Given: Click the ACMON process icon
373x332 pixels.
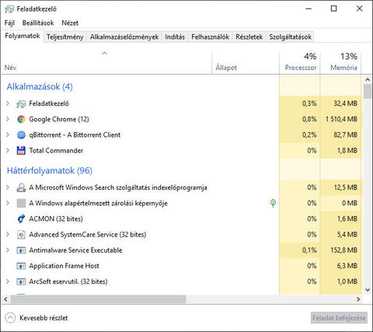Looking at the screenshot, I should pos(21,218).
